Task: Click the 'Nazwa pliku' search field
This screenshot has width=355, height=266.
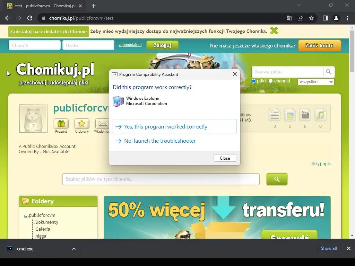Action: tap(287, 72)
